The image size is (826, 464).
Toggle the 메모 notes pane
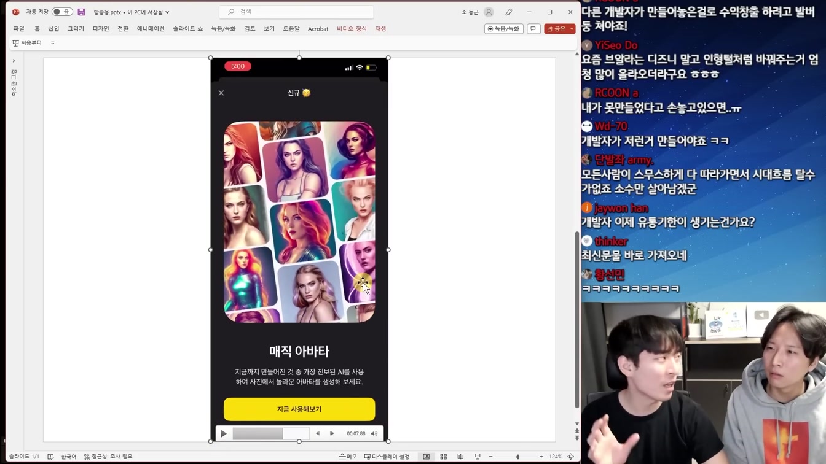tap(348, 457)
